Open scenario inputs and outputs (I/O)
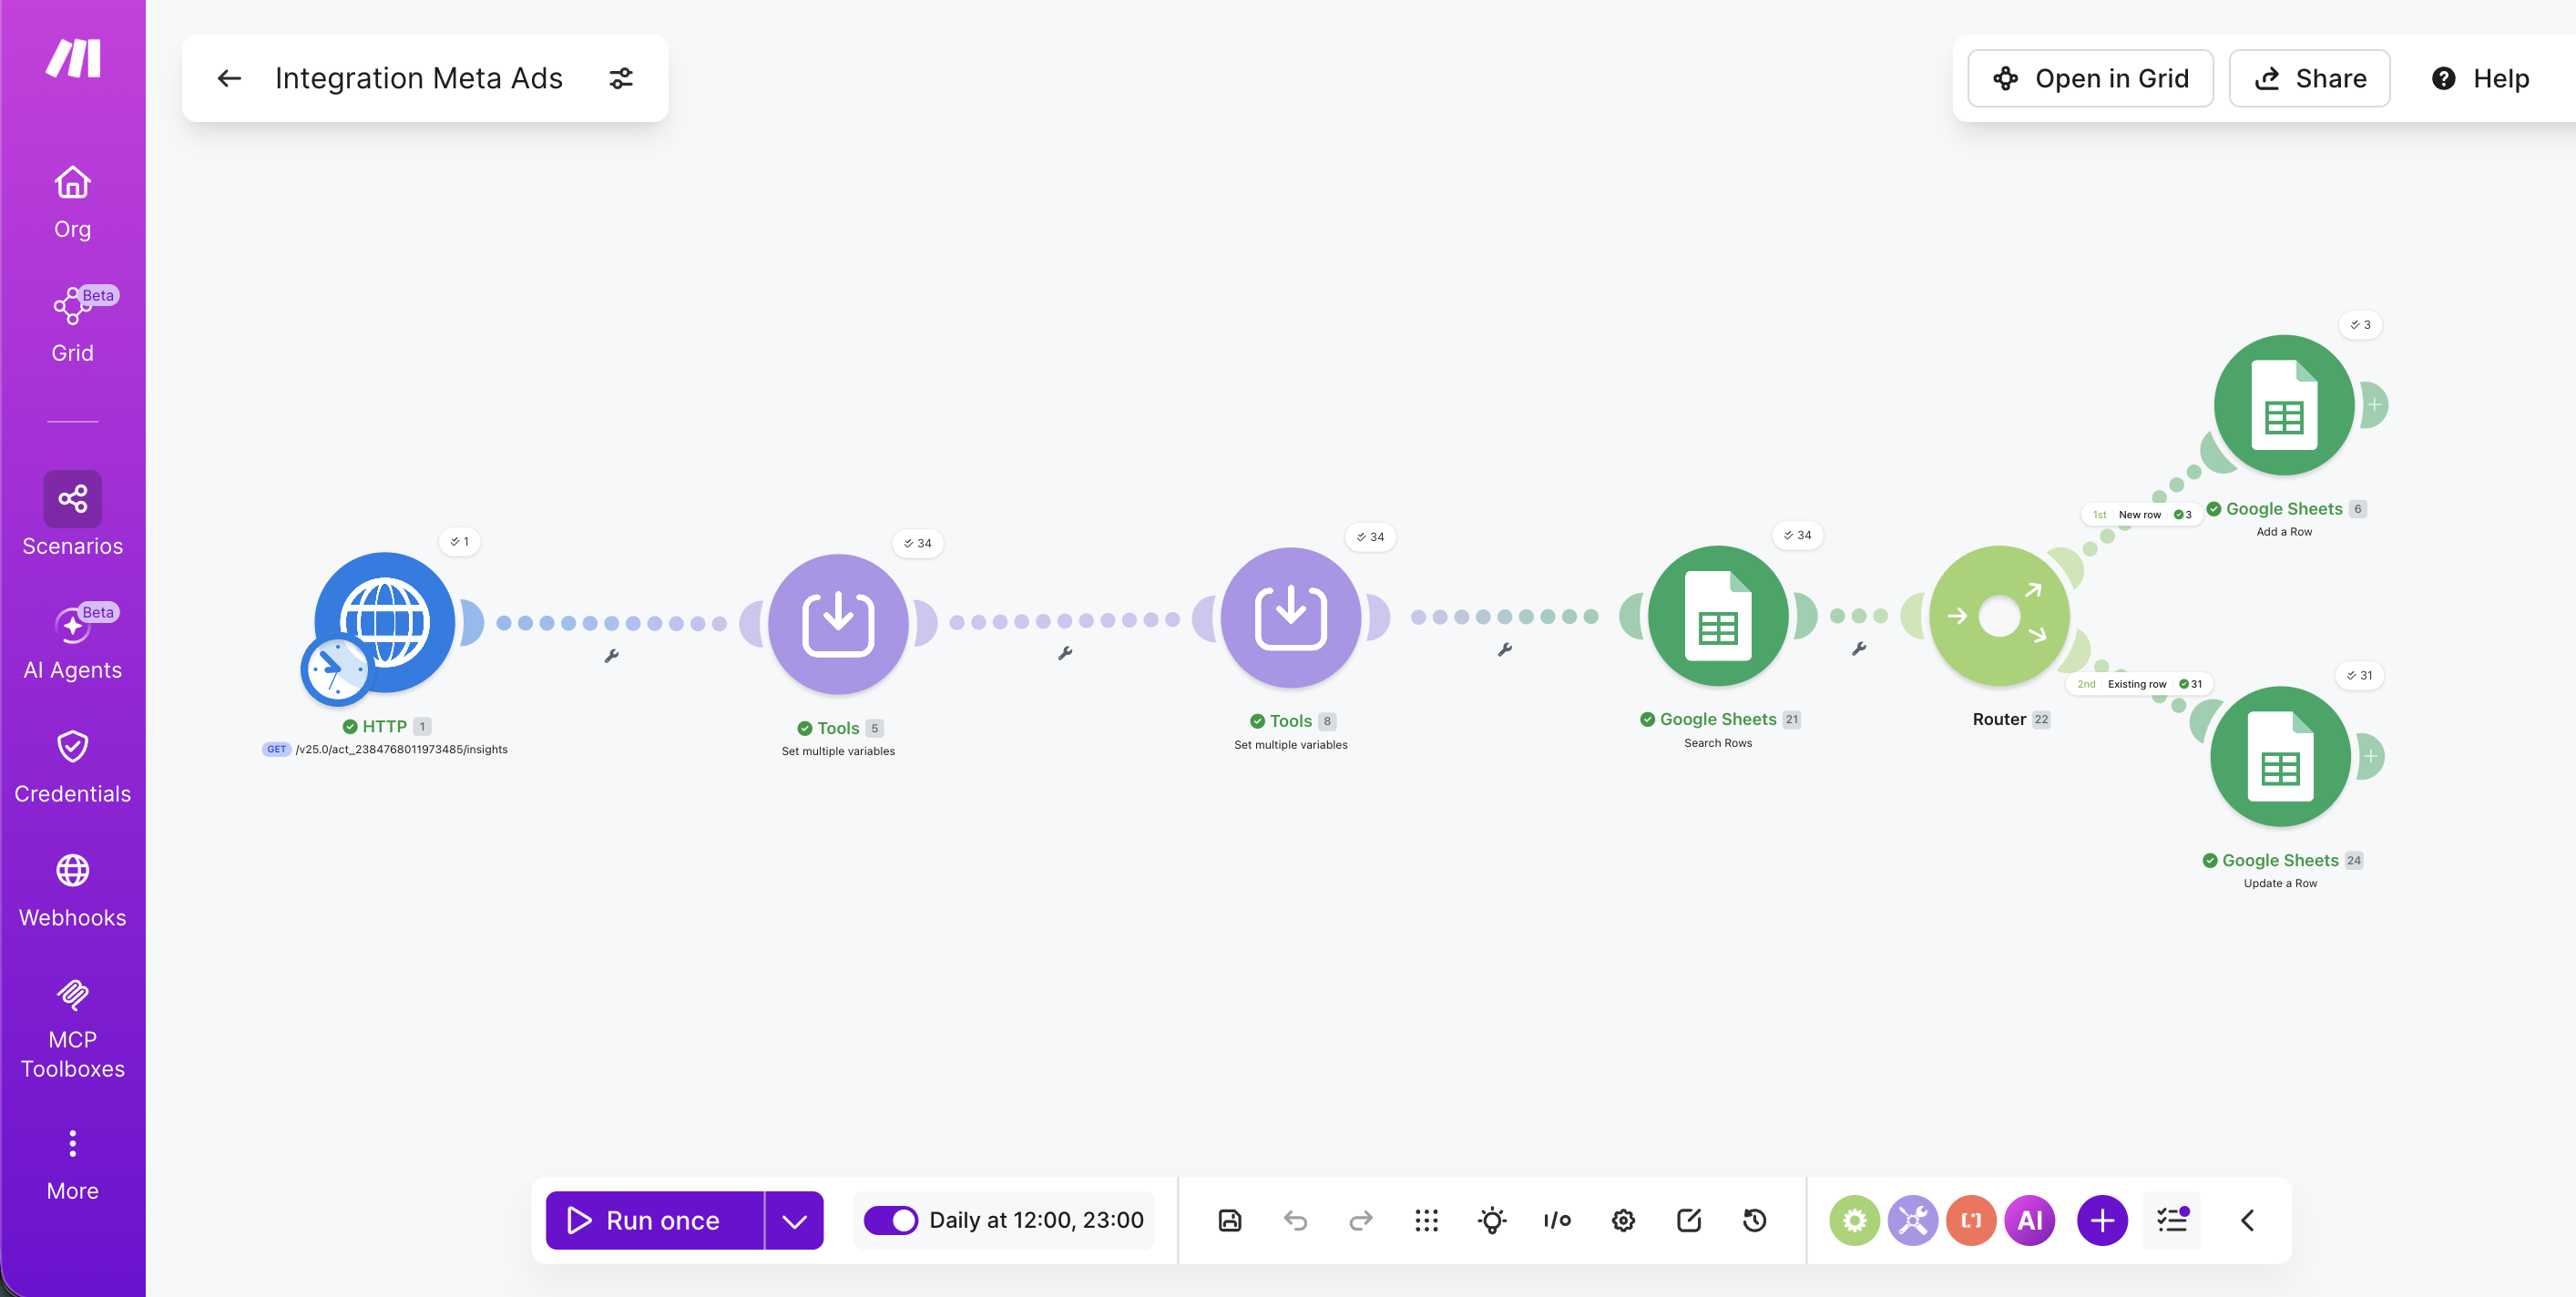The image size is (2576, 1297). pyautogui.click(x=1557, y=1219)
